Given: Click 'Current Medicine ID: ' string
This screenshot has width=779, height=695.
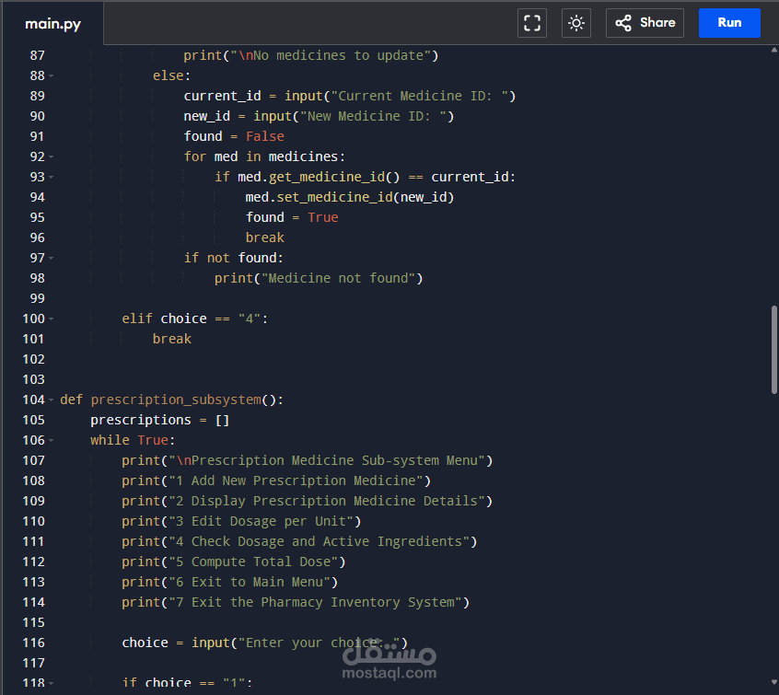Looking at the screenshot, I should tap(419, 96).
